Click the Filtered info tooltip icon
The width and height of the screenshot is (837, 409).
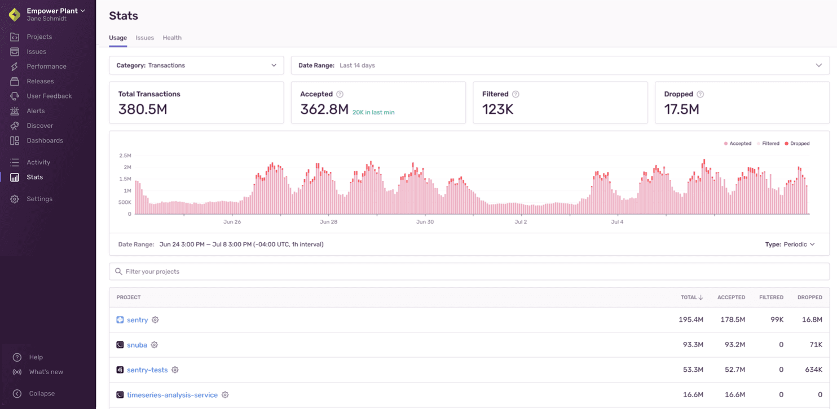[516, 94]
